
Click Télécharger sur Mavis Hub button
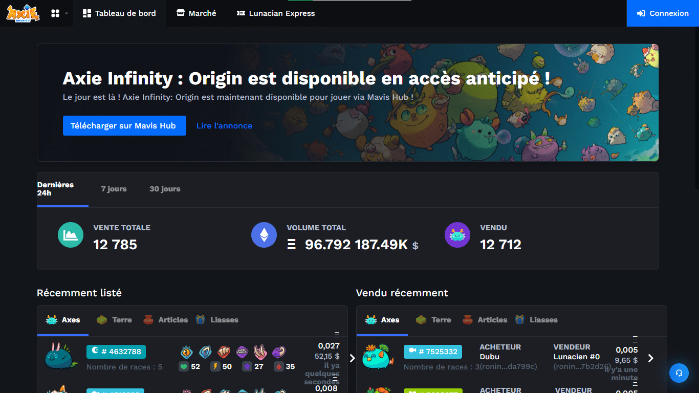point(124,125)
